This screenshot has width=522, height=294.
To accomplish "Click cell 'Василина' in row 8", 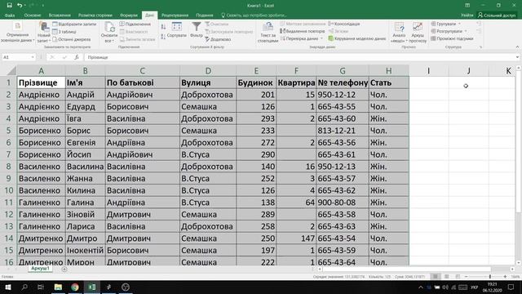I will (x=85, y=167).
